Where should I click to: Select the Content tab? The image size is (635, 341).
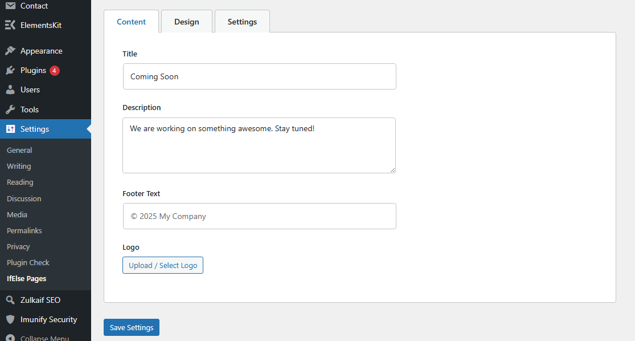pos(132,22)
